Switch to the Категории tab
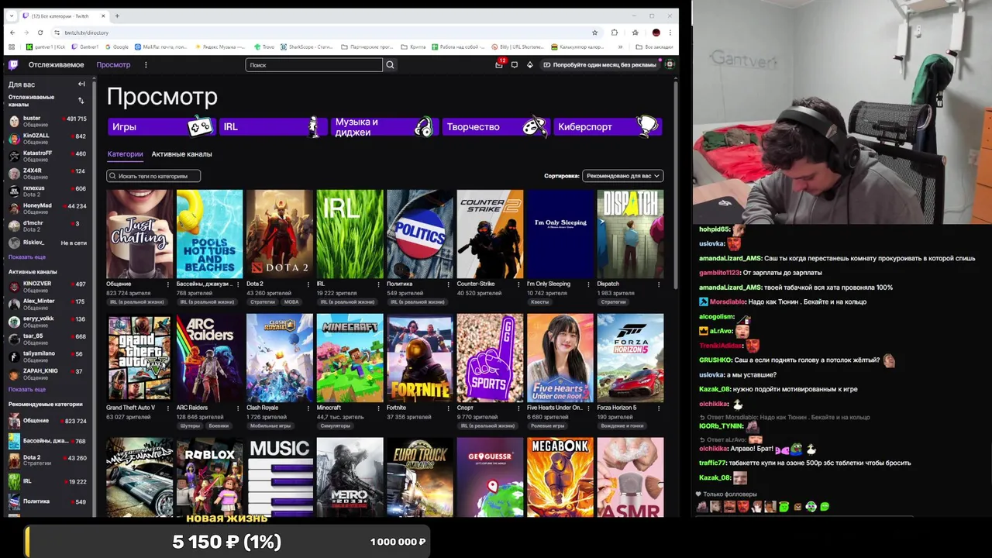 pos(125,154)
